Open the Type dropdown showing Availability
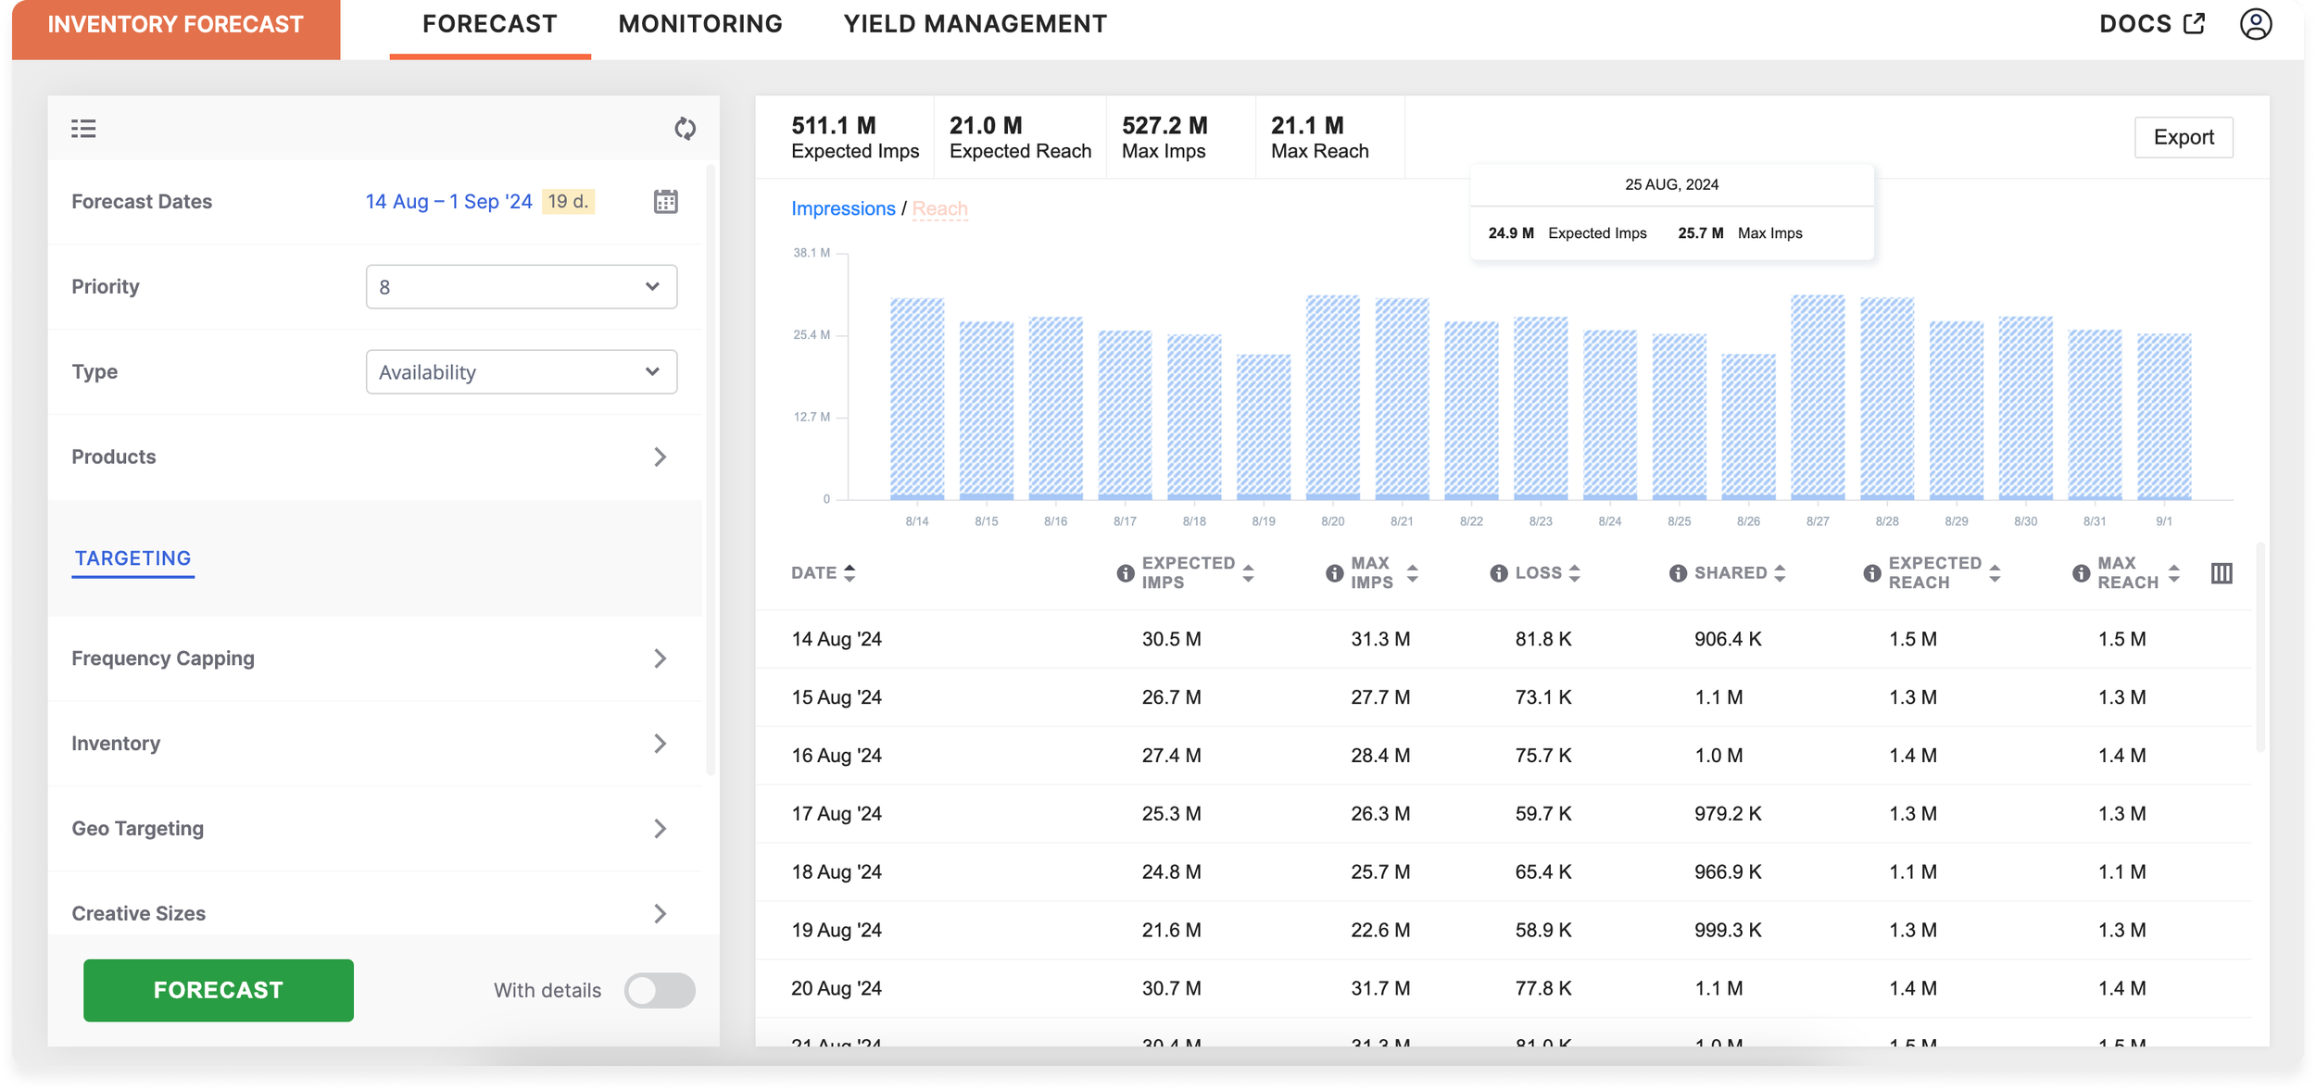 (x=521, y=372)
